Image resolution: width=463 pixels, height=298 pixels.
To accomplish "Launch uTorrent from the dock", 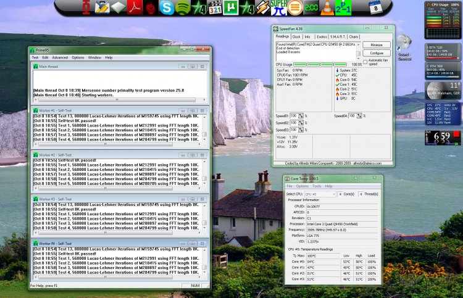I will pos(231,7).
